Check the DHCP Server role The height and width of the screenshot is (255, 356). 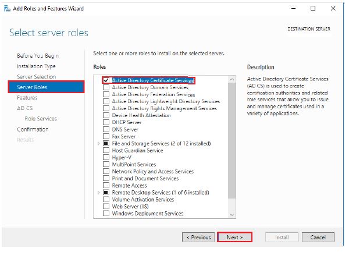point(106,122)
